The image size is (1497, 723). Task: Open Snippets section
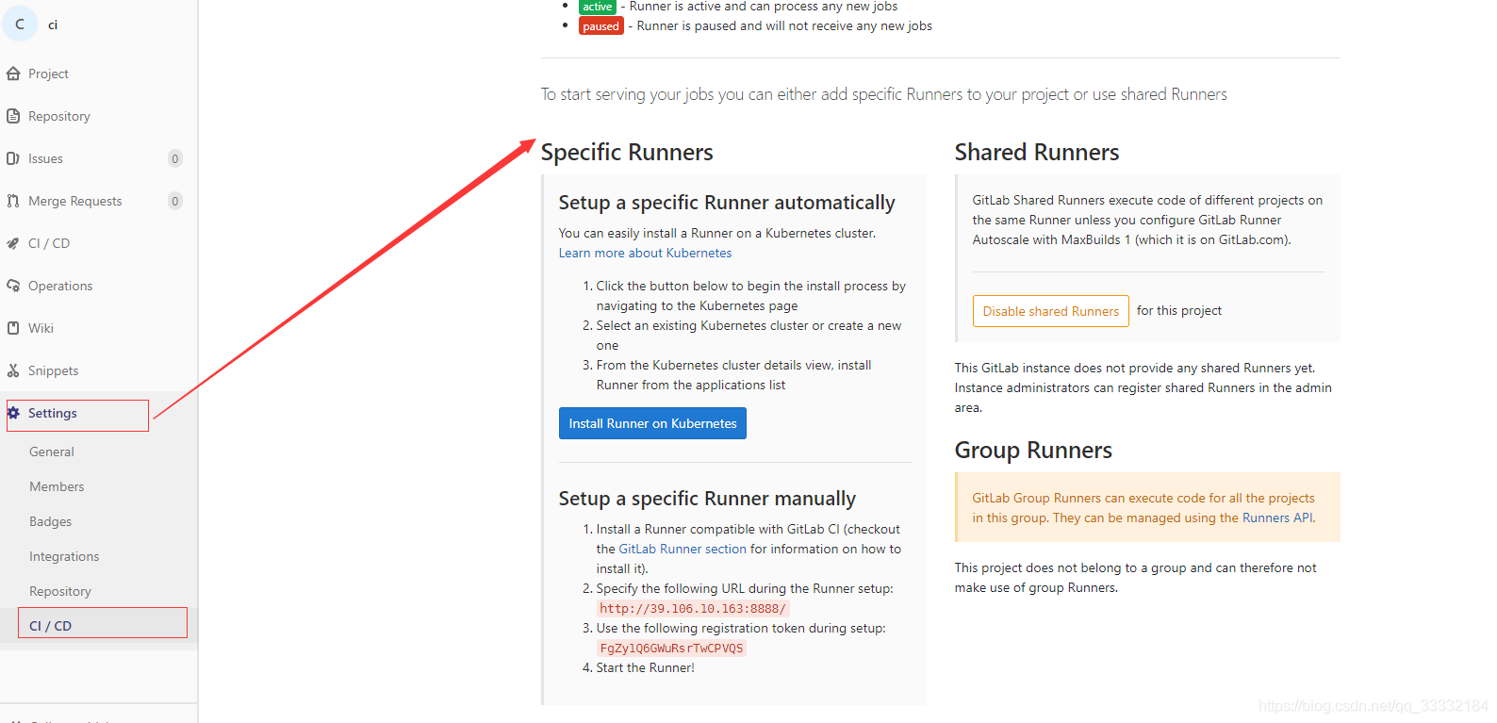53,370
